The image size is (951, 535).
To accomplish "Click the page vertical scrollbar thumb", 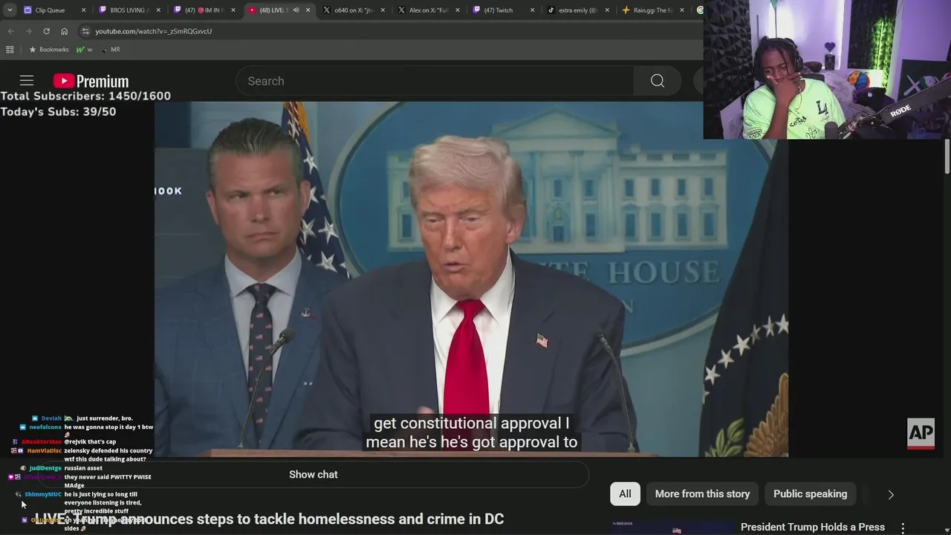I will 947,156.
